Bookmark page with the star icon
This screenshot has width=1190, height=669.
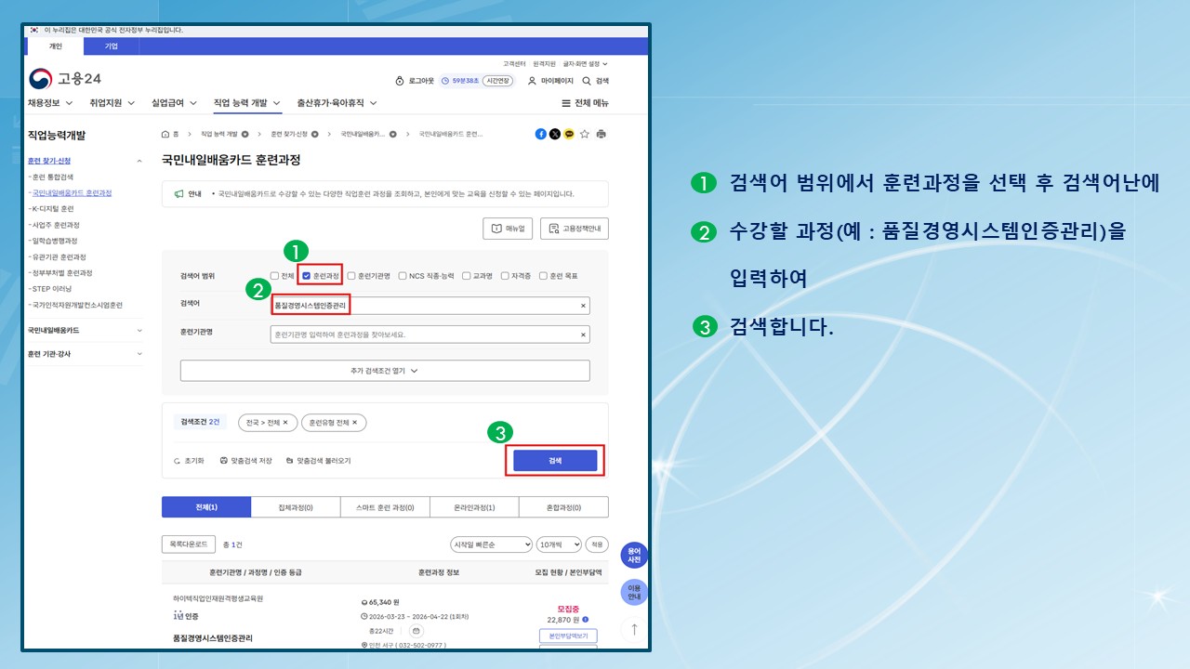pyautogui.click(x=585, y=134)
